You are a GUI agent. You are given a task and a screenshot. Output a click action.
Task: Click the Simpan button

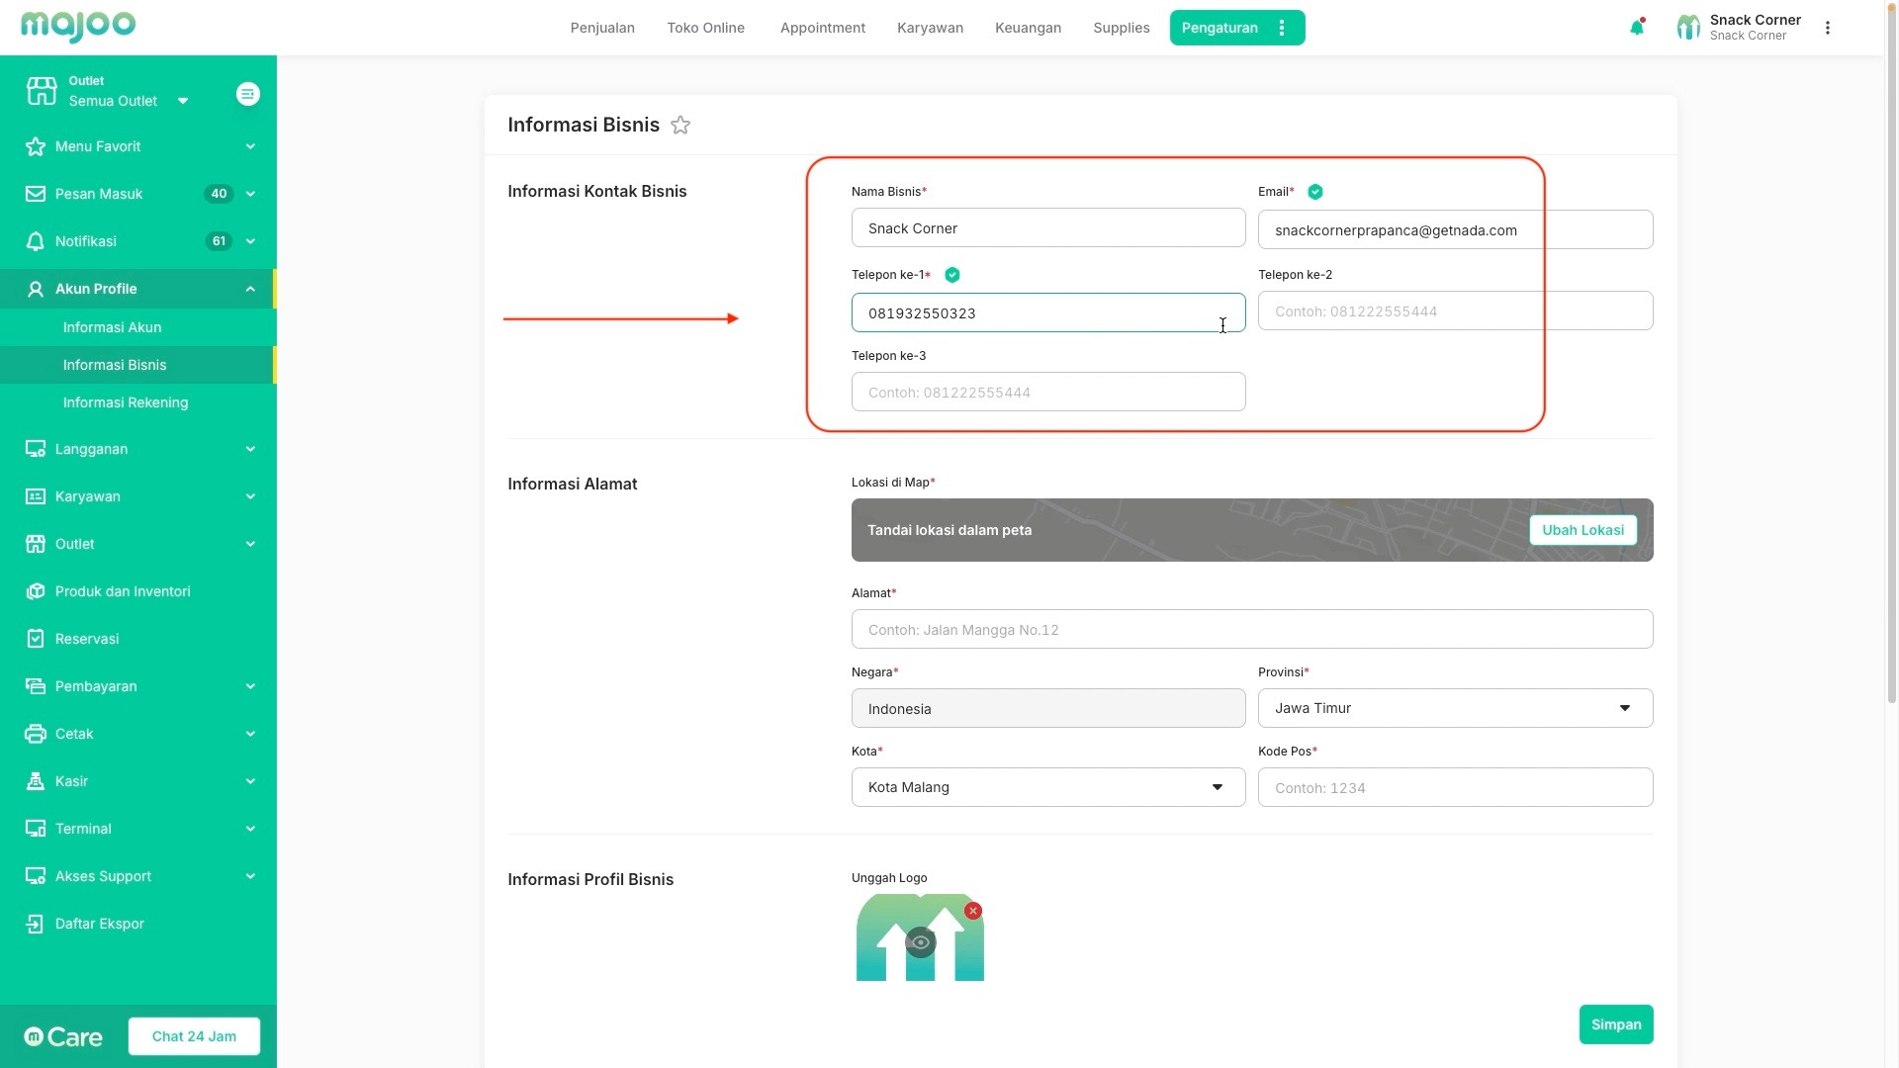pos(1615,1024)
